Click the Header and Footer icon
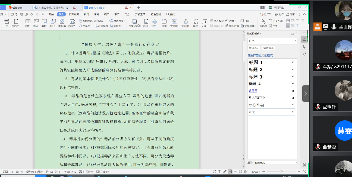 pyautogui.click(x=134, y=22)
